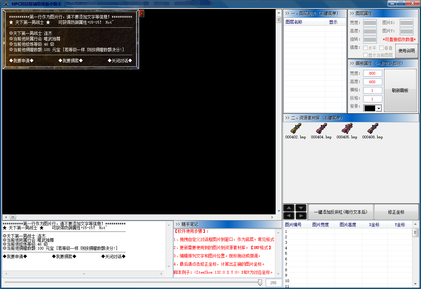
Task: Select row 1 in the image table
Action: click(x=348, y=231)
